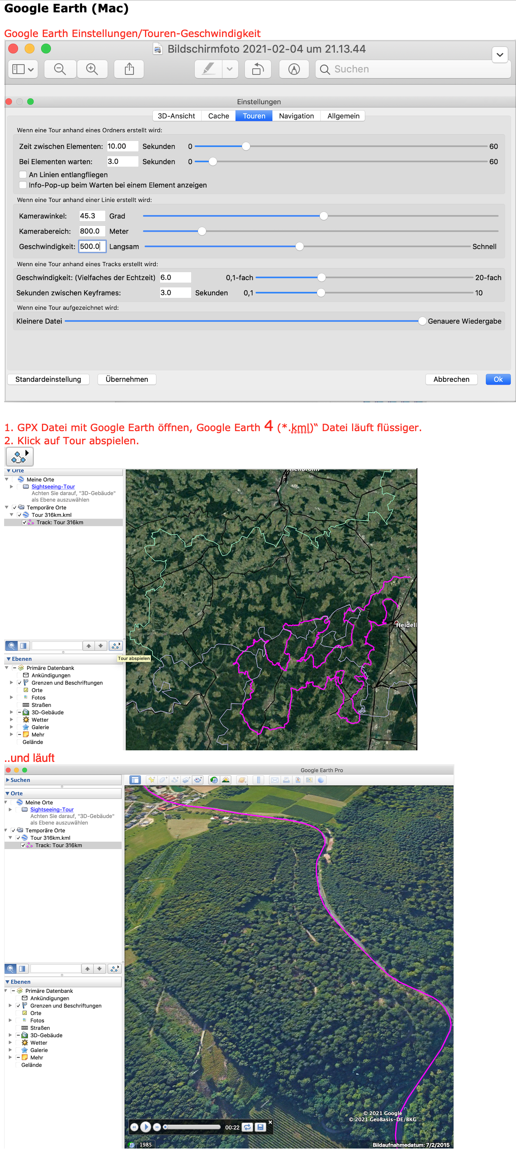Click the Kleinere Datei quality slider handle
Viewport: 516px width, 1151px height.
click(x=422, y=321)
